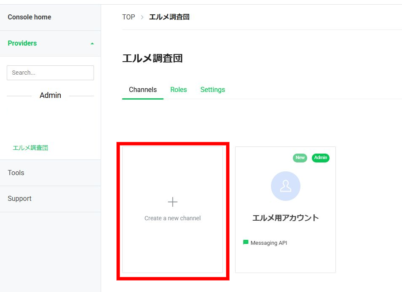Open the Settings tab
402x292 pixels.
click(x=212, y=89)
